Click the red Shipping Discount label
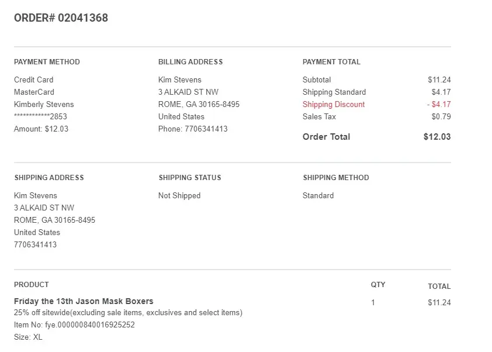This screenshot has width=492, height=352. (333, 104)
